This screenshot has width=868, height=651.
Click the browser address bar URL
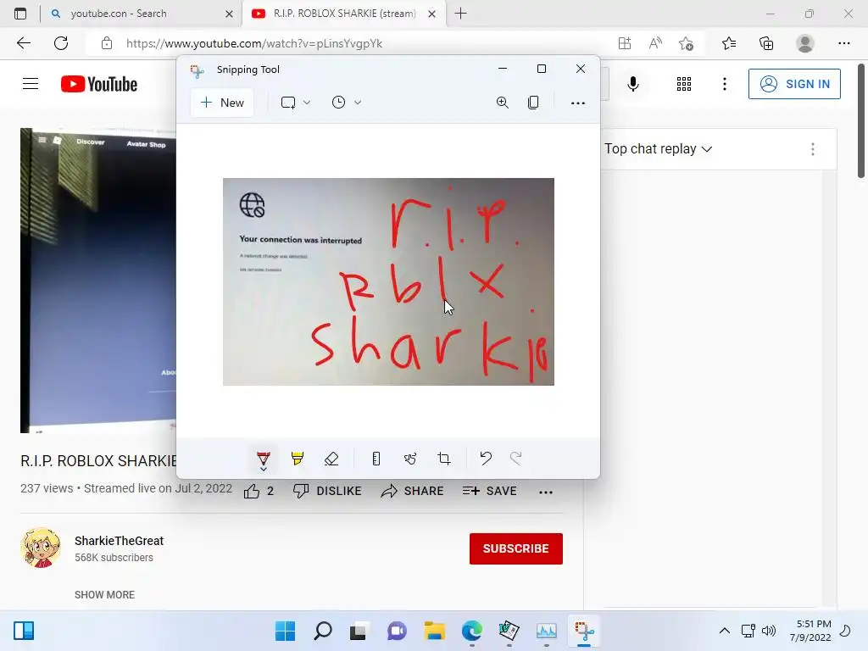[254, 43]
